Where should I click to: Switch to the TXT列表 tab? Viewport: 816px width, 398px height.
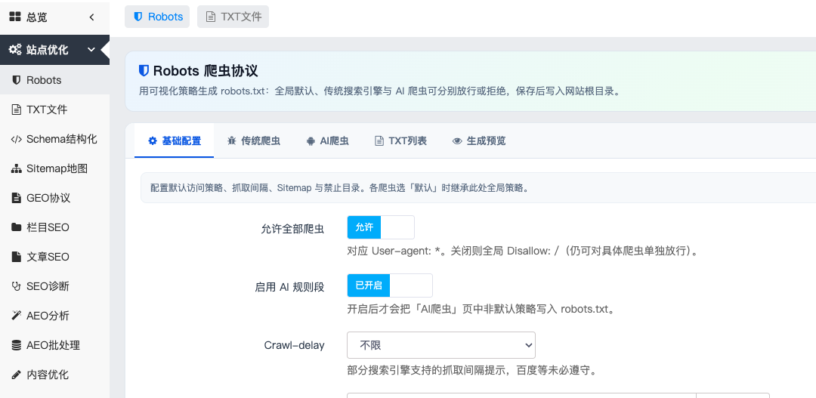[400, 140]
